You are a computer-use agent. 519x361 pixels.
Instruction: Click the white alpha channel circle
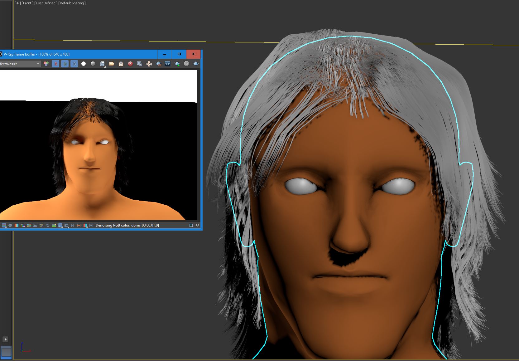84,64
